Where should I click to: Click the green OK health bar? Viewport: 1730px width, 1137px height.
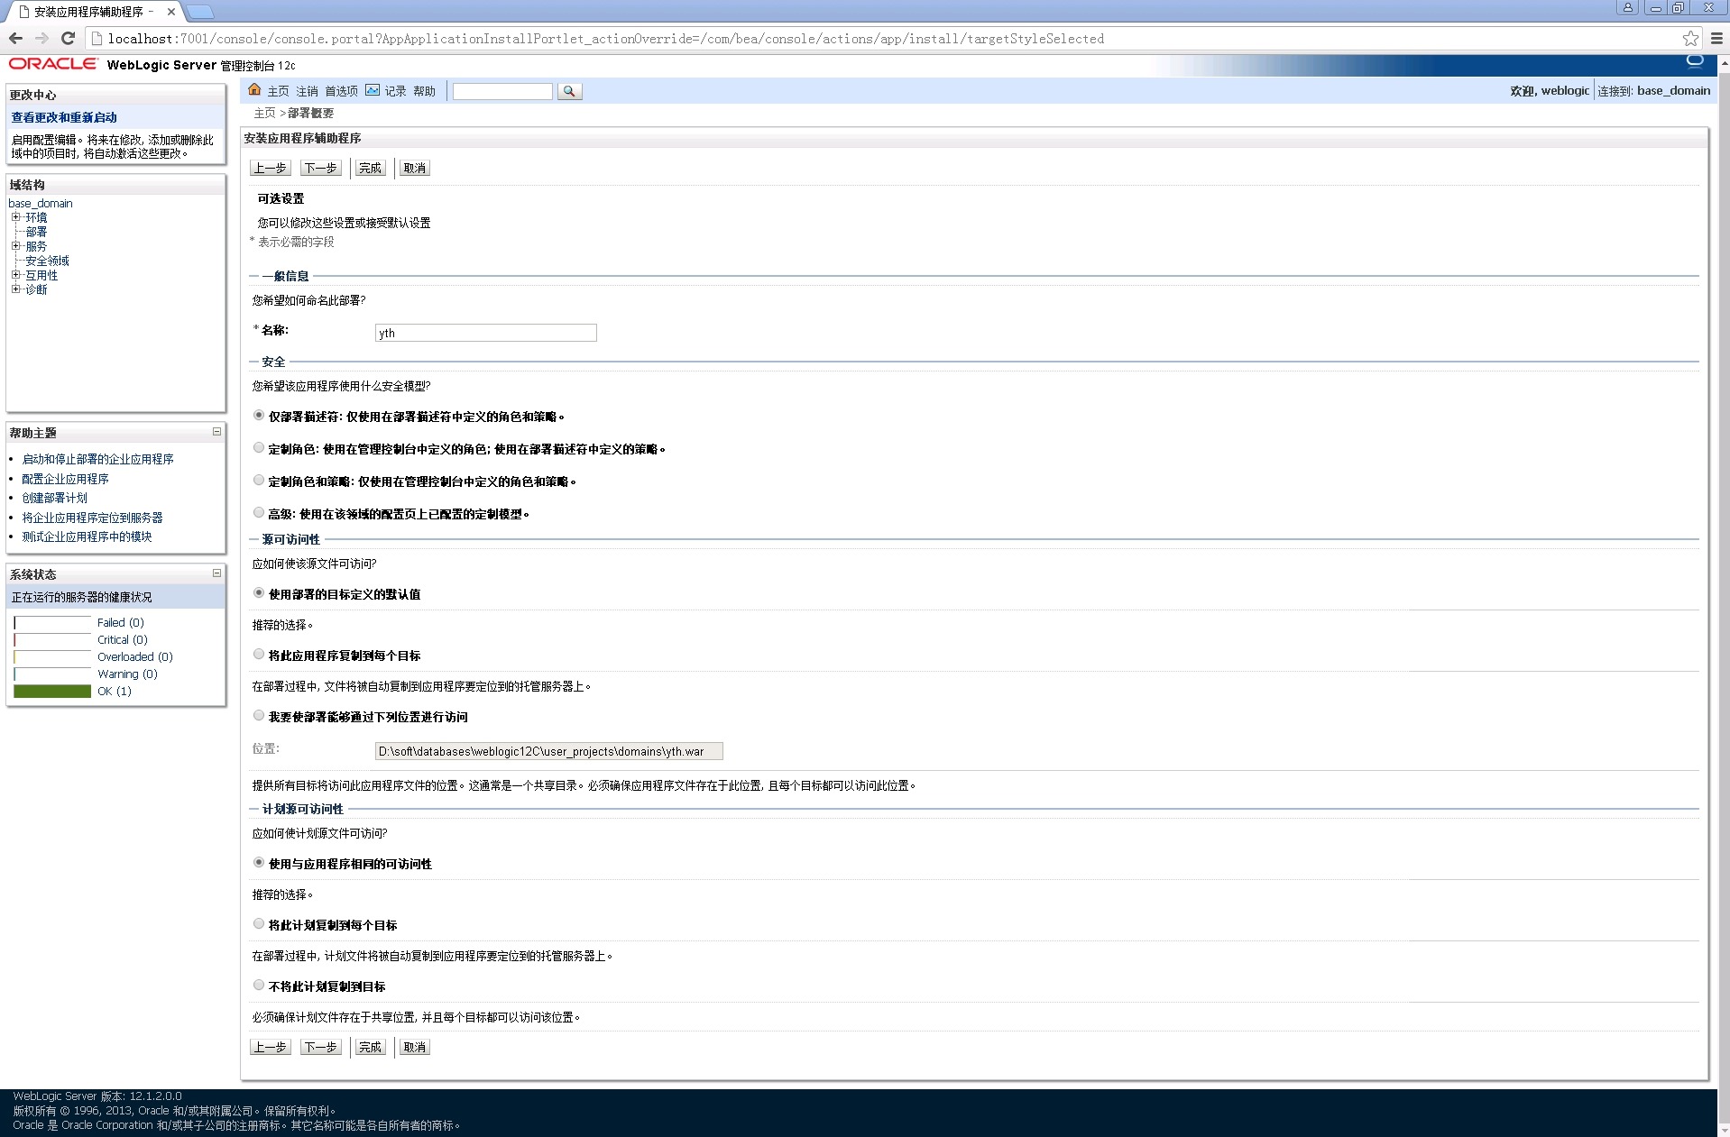52,691
